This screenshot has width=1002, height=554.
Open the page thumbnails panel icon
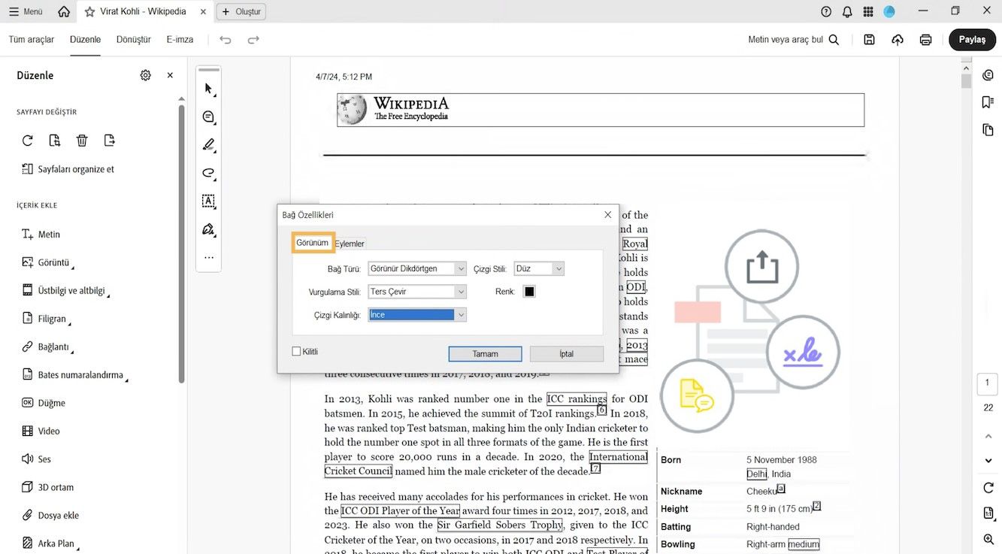point(988,130)
